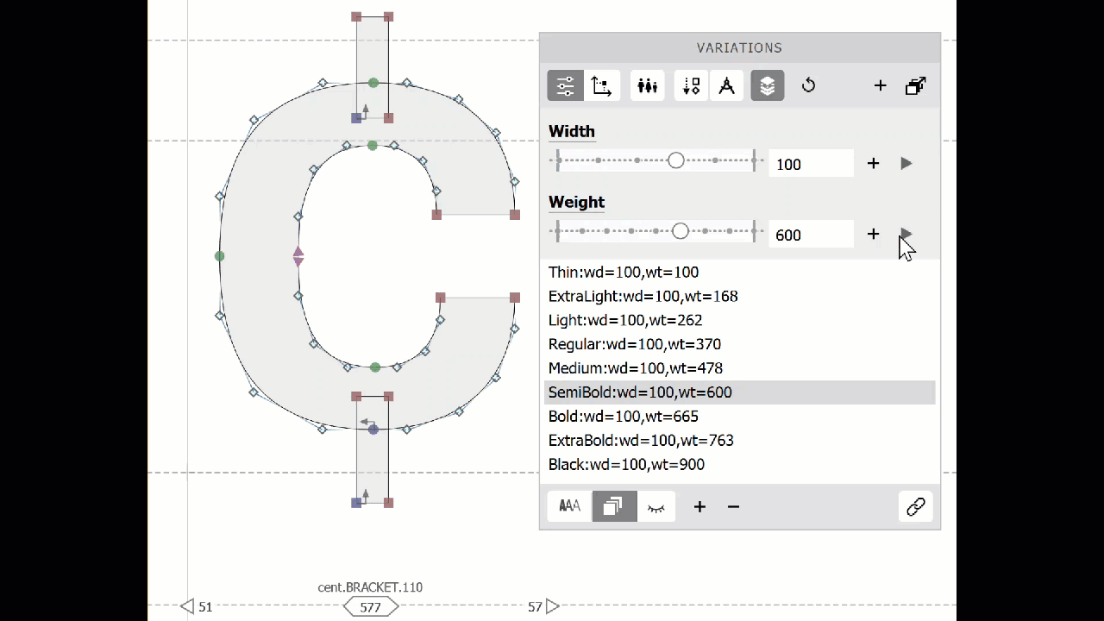Screen dimensions: 1104x621
Task: Select the Light:wd=100,wt=262 instance
Action: pyautogui.click(x=740, y=321)
